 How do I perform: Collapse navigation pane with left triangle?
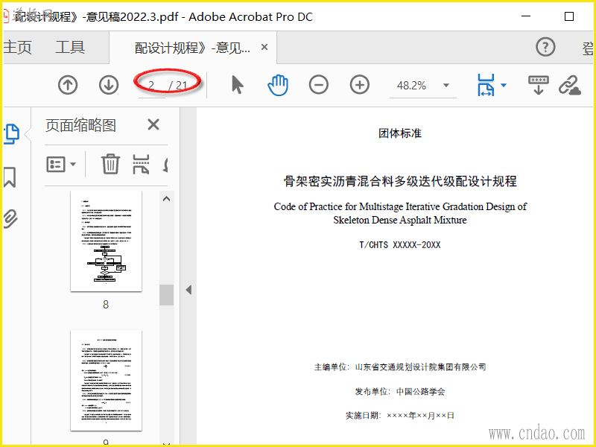tap(188, 290)
